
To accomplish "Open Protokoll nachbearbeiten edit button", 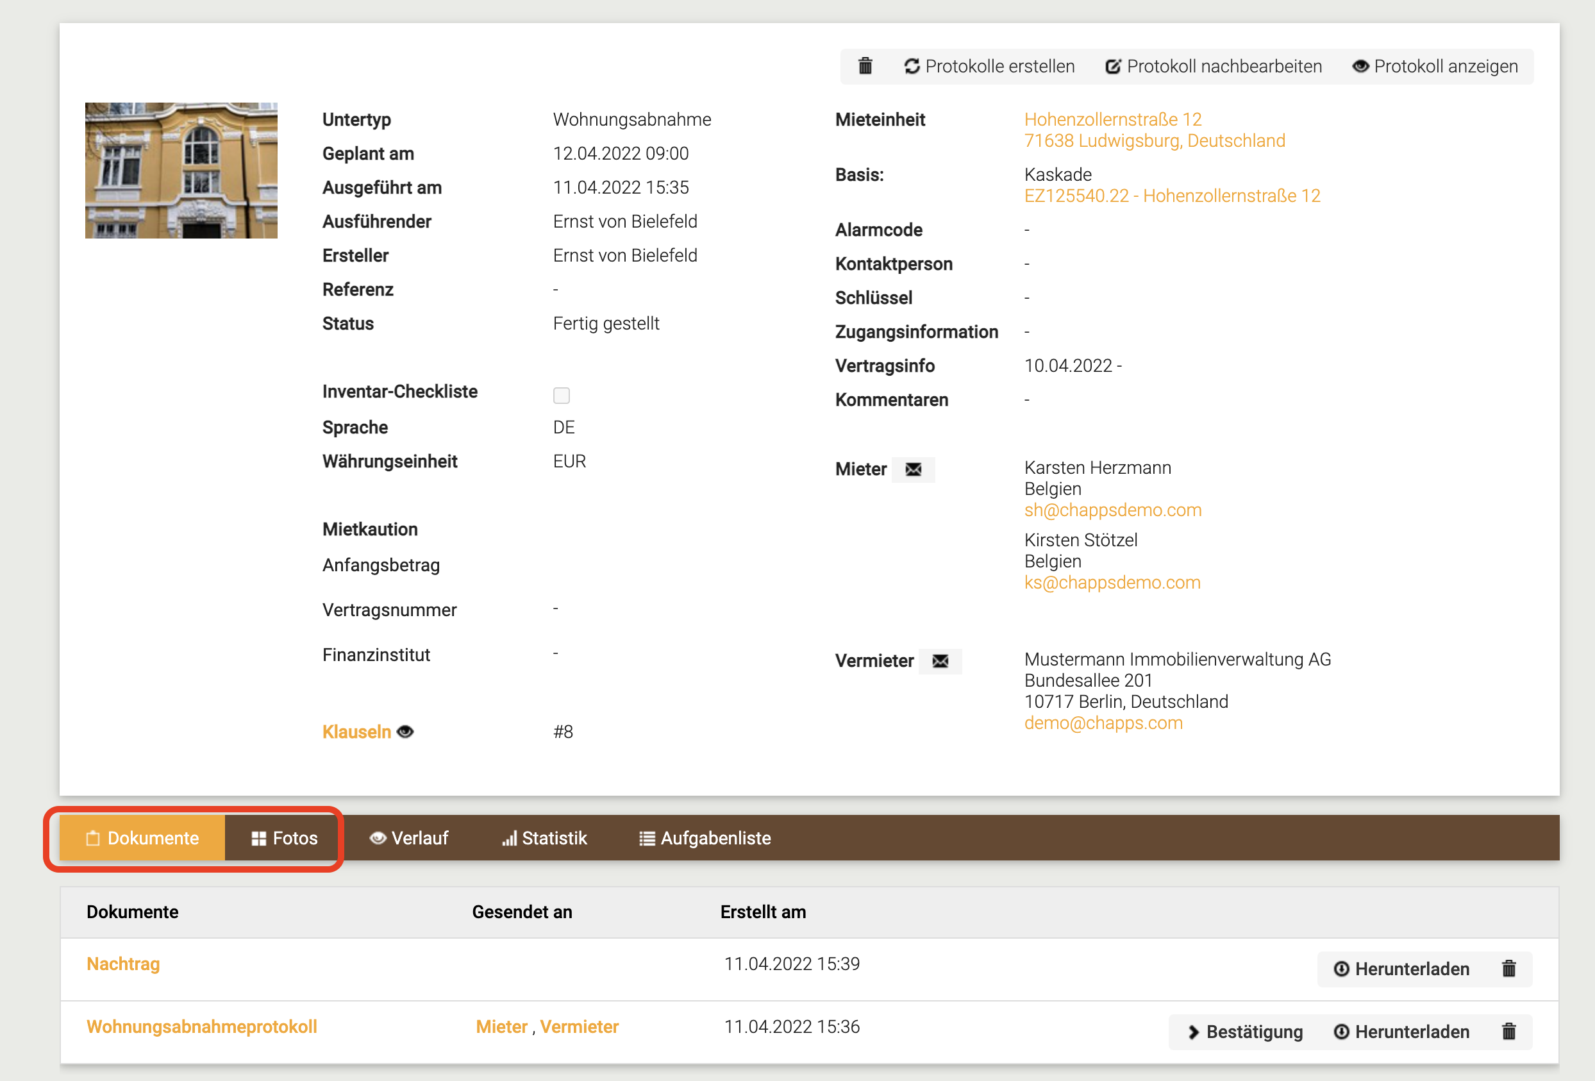I will [1213, 66].
